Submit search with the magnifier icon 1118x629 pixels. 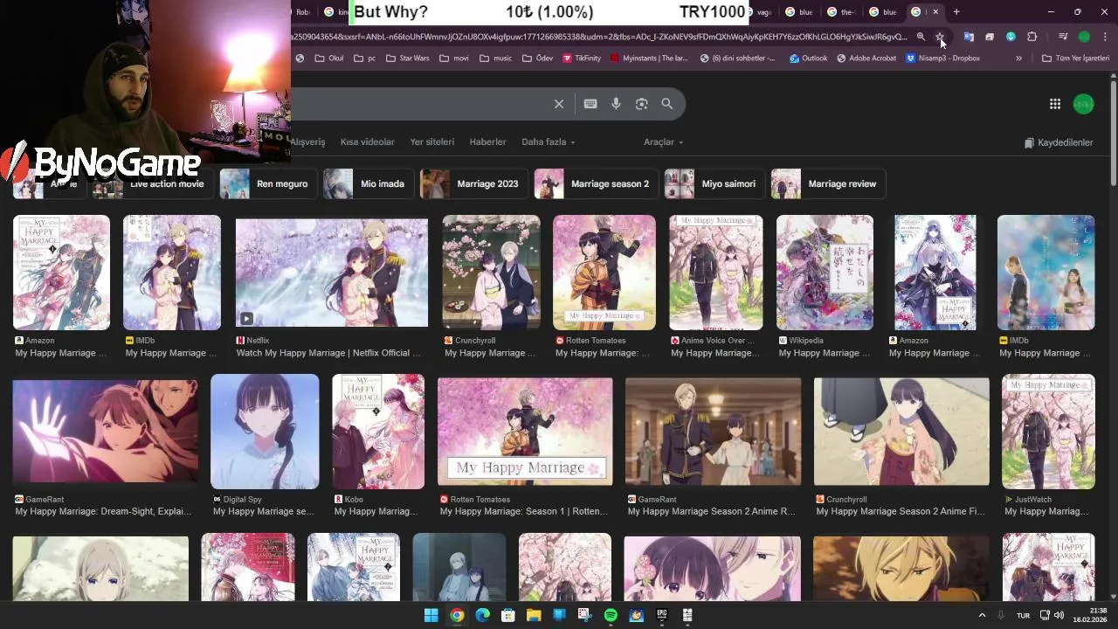coord(667,104)
